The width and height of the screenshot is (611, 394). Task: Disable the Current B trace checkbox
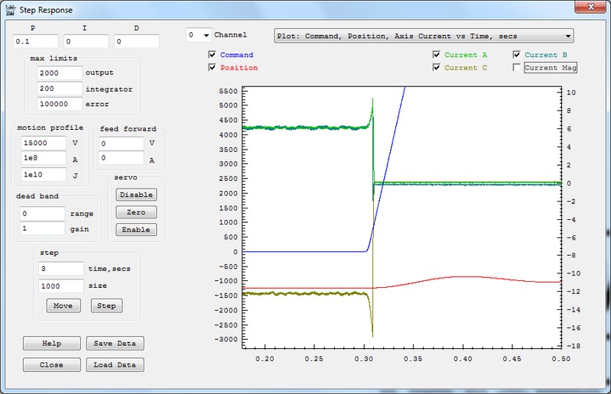coord(517,55)
